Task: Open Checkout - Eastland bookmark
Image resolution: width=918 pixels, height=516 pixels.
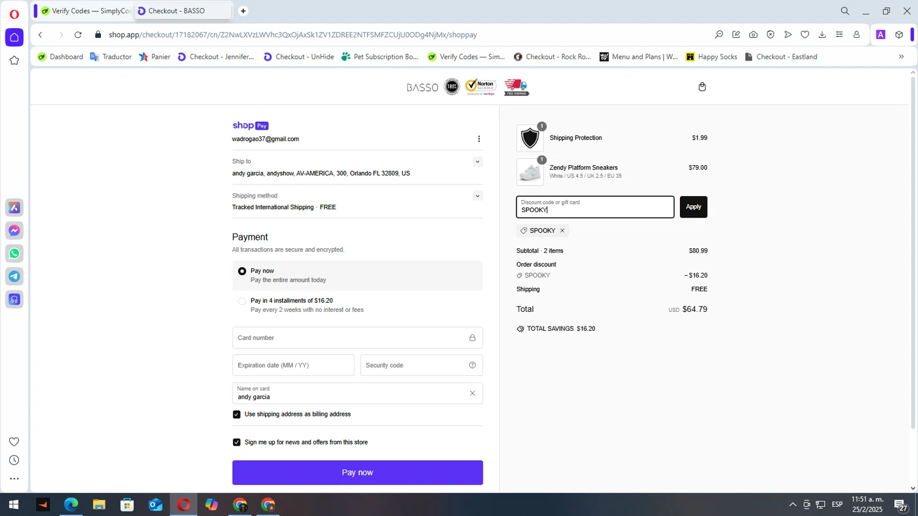Action: click(x=780, y=57)
